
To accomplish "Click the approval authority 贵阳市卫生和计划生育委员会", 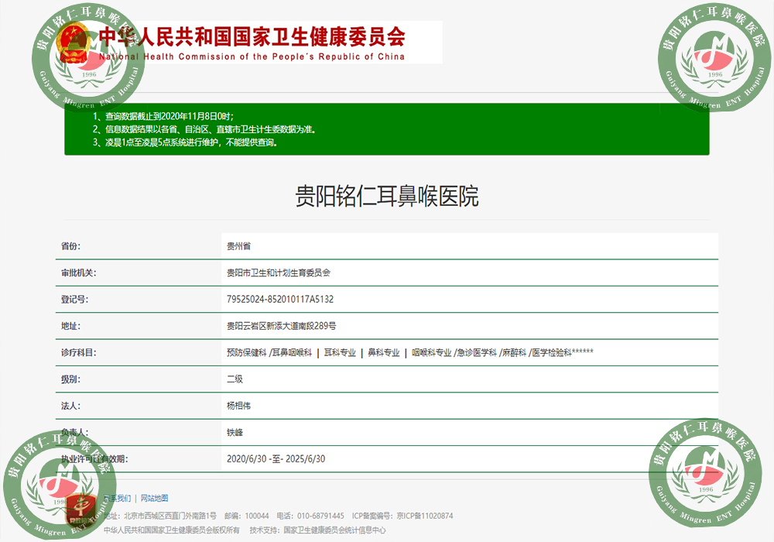I will point(279,273).
